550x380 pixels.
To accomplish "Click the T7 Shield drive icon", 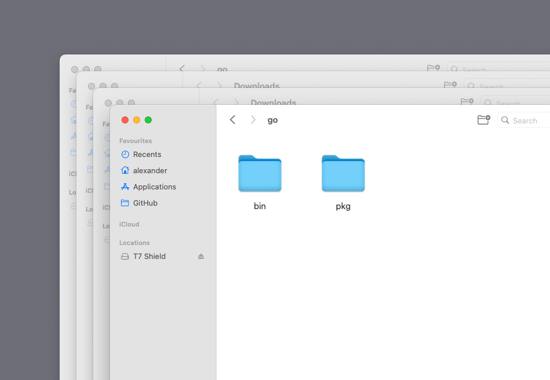I will click(x=125, y=257).
